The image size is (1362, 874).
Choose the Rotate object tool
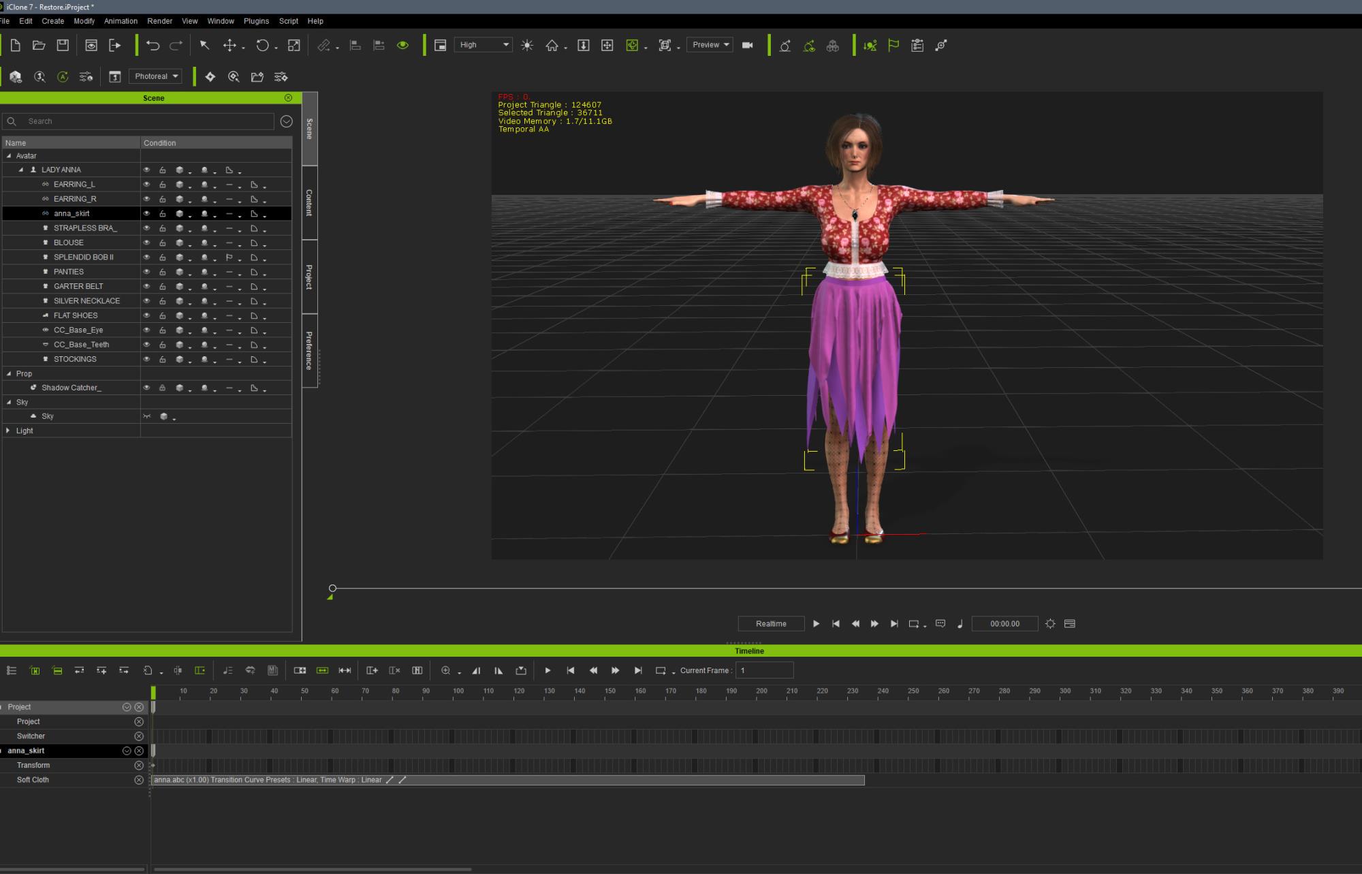(262, 46)
